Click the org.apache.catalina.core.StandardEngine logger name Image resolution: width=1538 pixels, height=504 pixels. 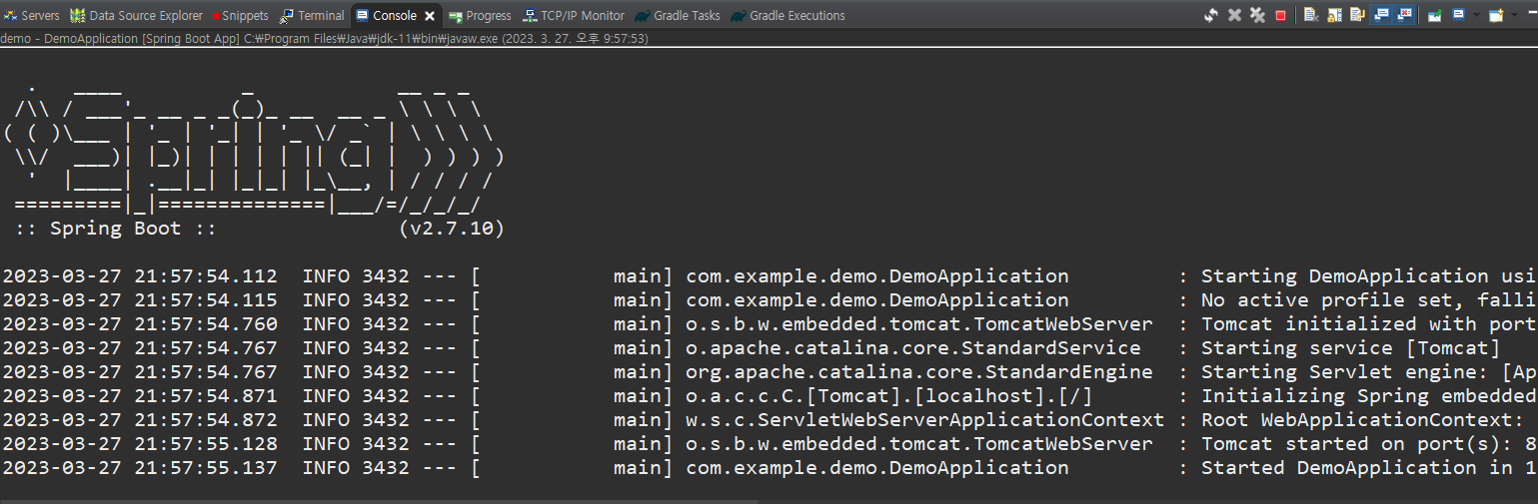click(919, 372)
